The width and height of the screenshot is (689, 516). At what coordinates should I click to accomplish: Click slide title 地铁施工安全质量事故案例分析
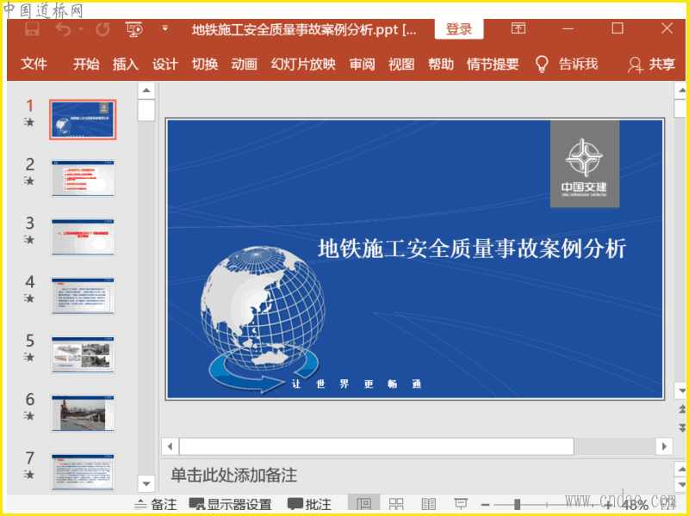point(472,249)
